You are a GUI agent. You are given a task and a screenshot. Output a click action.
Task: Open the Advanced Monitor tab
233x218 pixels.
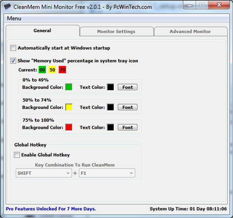pyautogui.click(x=190, y=32)
